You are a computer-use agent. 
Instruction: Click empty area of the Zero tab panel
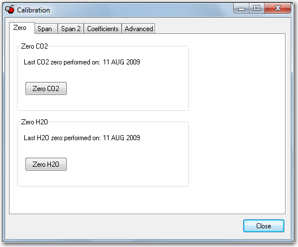(236, 118)
